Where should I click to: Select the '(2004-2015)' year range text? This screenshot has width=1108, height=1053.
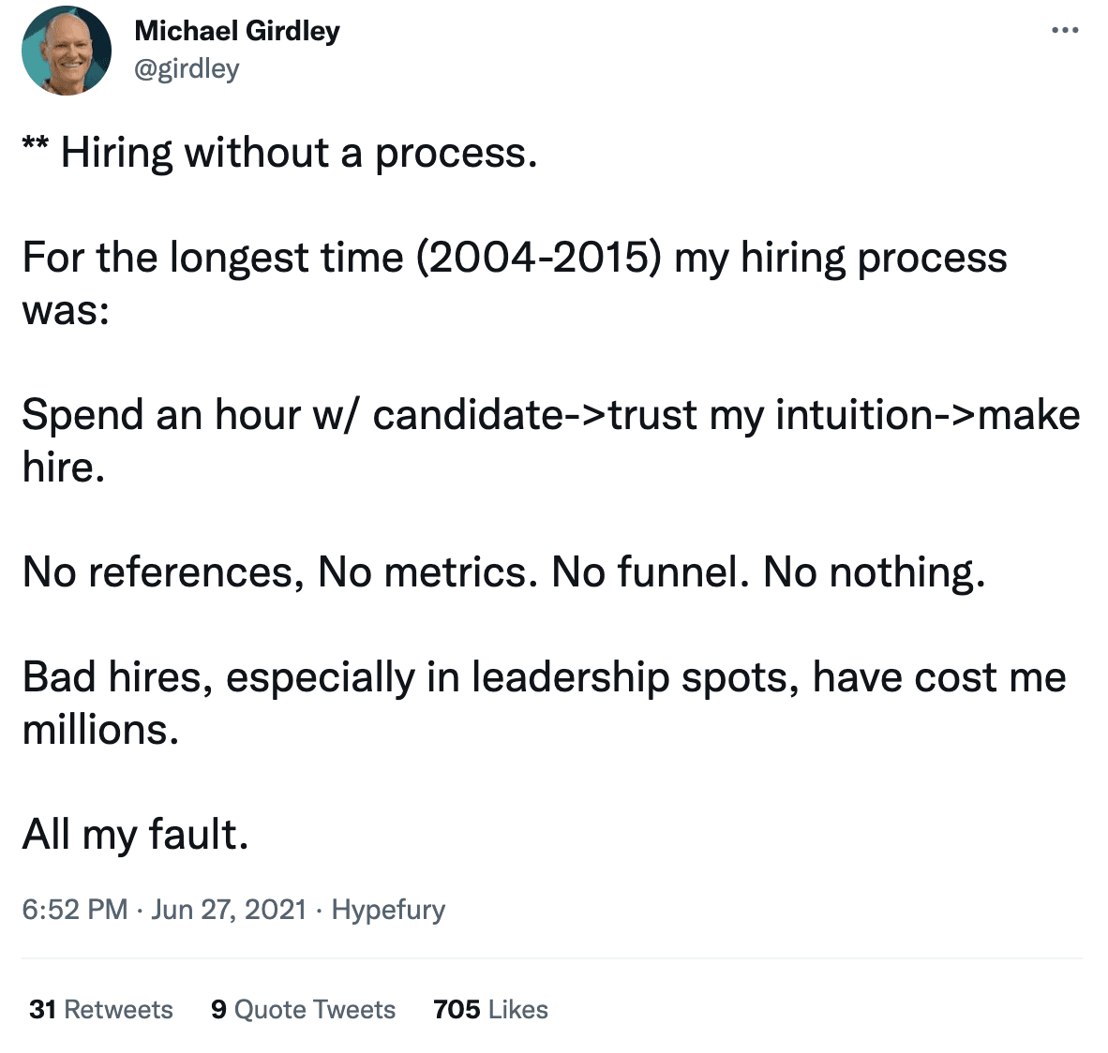coord(538,257)
